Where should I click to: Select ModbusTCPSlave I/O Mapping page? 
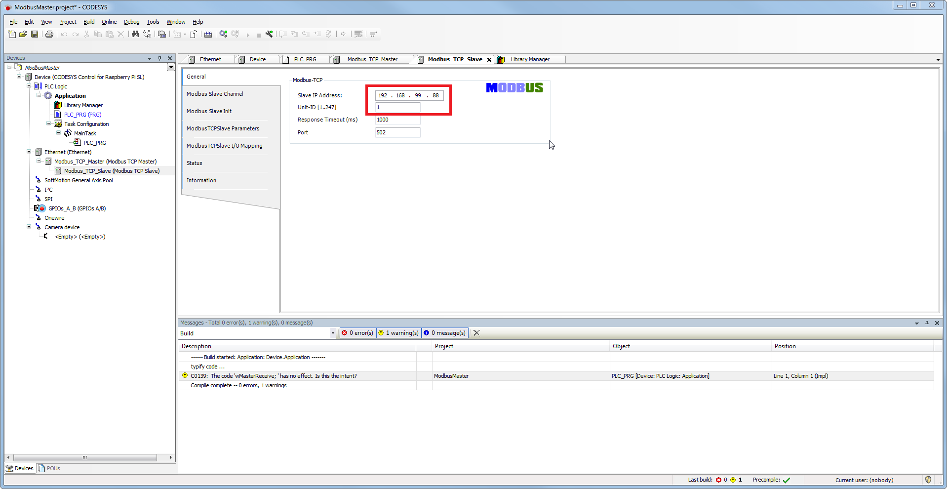(x=224, y=146)
